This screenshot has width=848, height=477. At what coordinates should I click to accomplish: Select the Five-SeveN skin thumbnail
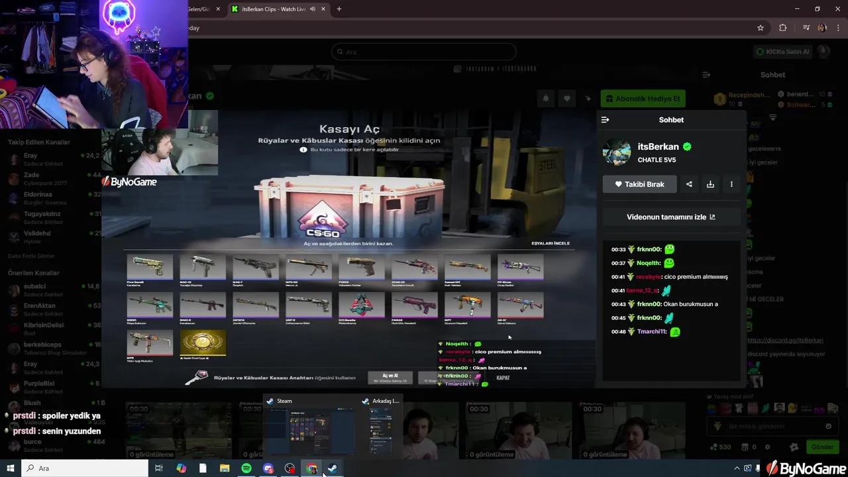(x=150, y=268)
